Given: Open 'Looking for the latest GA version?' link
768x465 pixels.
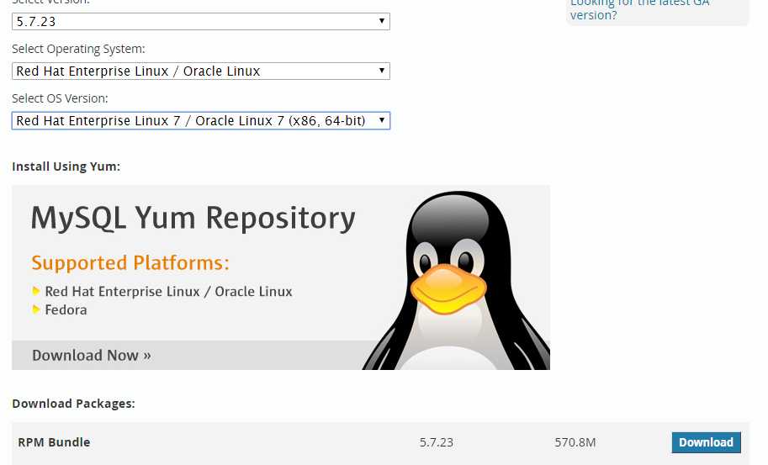Looking at the screenshot, I should 639,8.
